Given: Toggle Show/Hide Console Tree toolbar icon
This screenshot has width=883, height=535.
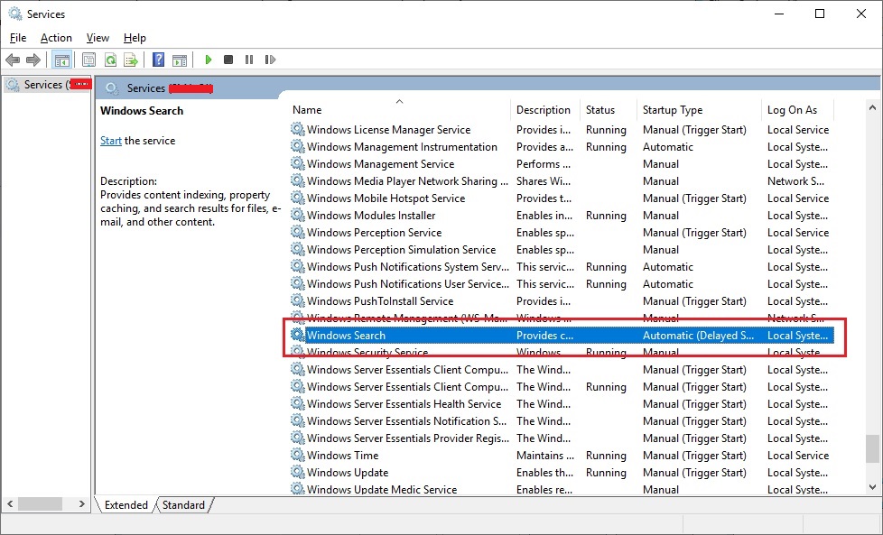Looking at the screenshot, I should click(62, 60).
